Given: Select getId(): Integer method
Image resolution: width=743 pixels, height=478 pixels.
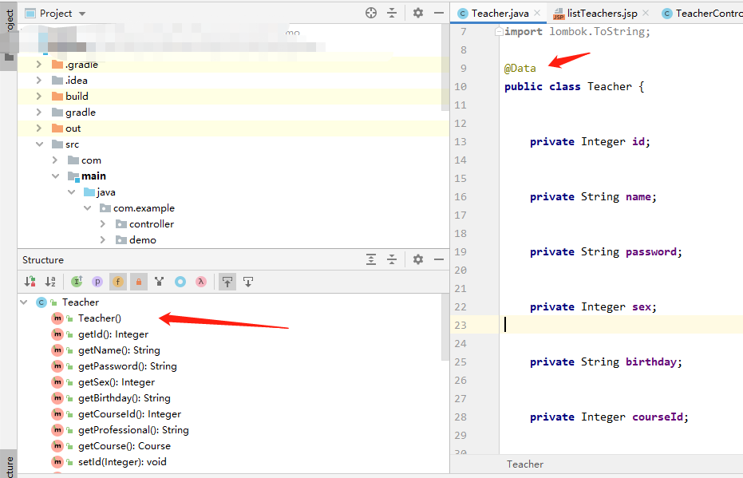Looking at the screenshot, I should (x=113, y=334).
